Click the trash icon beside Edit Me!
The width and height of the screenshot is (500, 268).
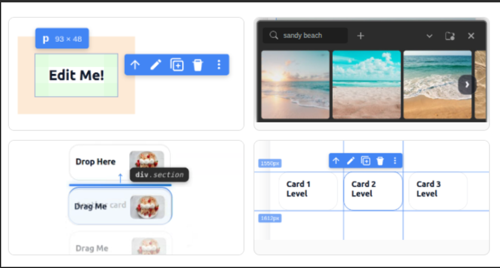(198, 65)
